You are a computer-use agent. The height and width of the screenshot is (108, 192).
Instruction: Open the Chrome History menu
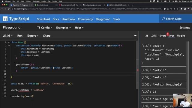[28, 1]
